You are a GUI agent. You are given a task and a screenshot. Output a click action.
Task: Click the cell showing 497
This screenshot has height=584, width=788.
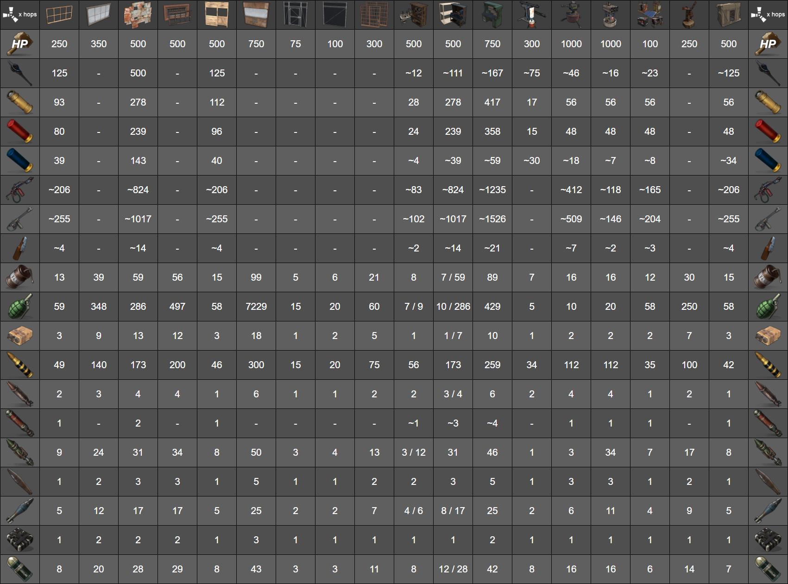pos(177,307)
